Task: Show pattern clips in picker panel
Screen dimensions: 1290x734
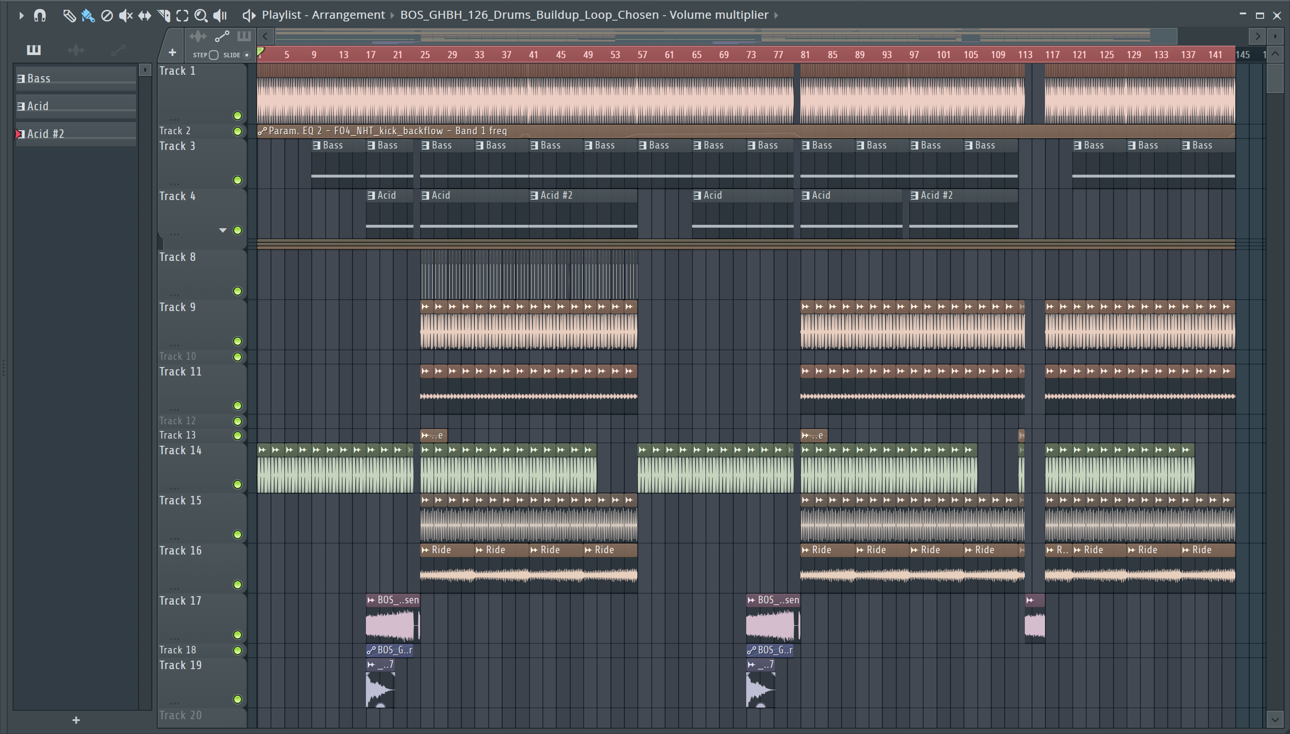Action: (x=34, y=49)
